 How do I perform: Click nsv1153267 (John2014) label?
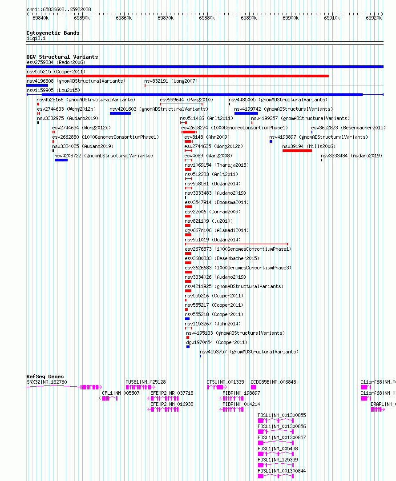(x=213, y=324)
